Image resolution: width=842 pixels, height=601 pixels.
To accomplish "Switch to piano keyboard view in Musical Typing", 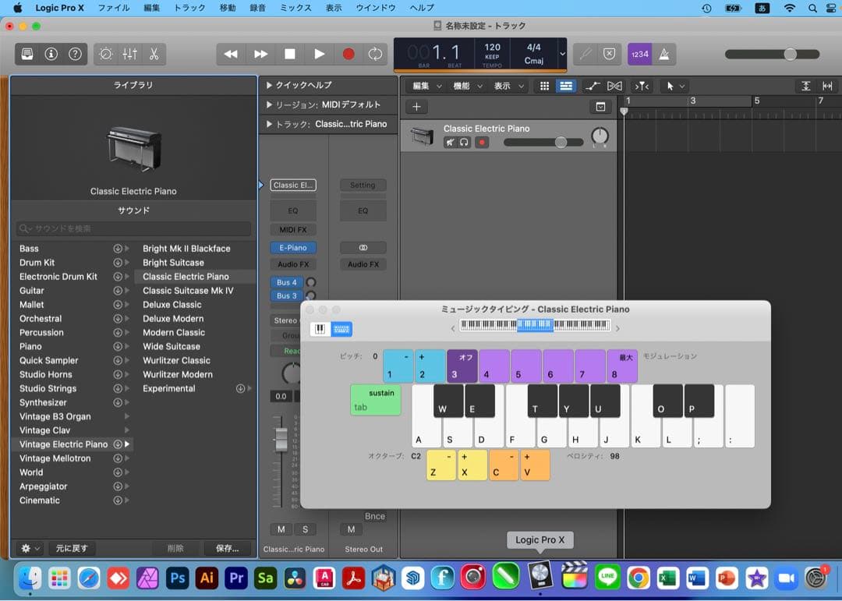I will click(320, 329).
